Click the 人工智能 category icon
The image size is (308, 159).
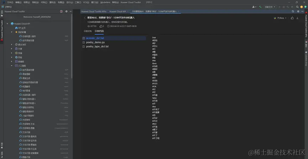point(16,66)
